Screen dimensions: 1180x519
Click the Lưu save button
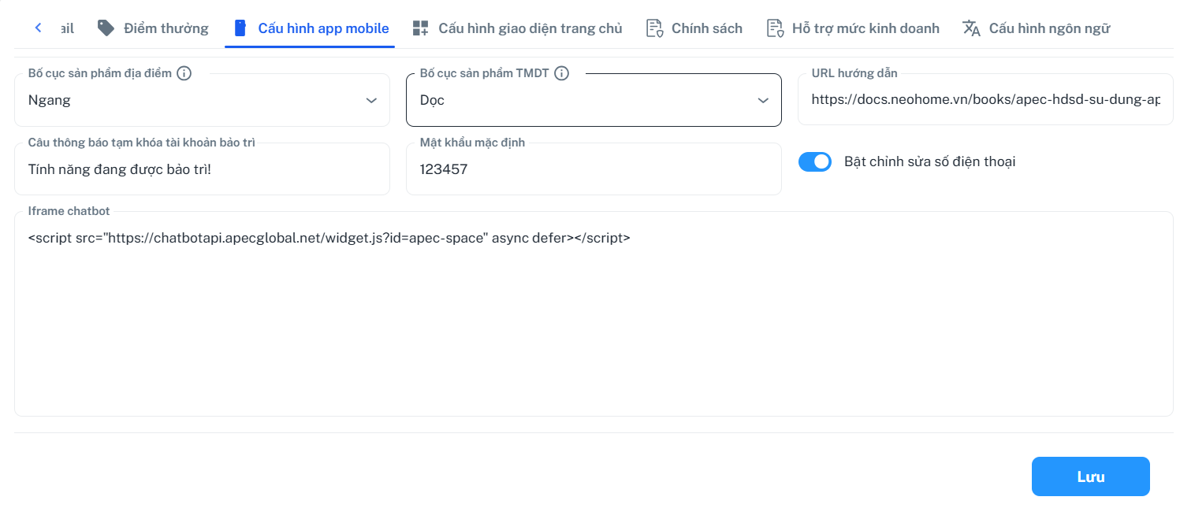1091,476
